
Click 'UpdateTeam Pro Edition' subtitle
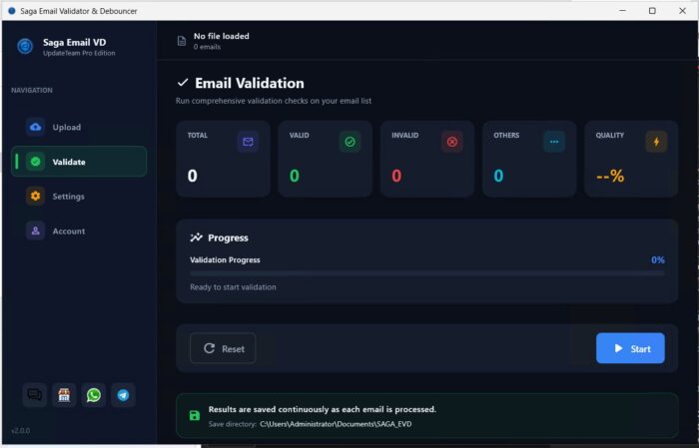79,53
